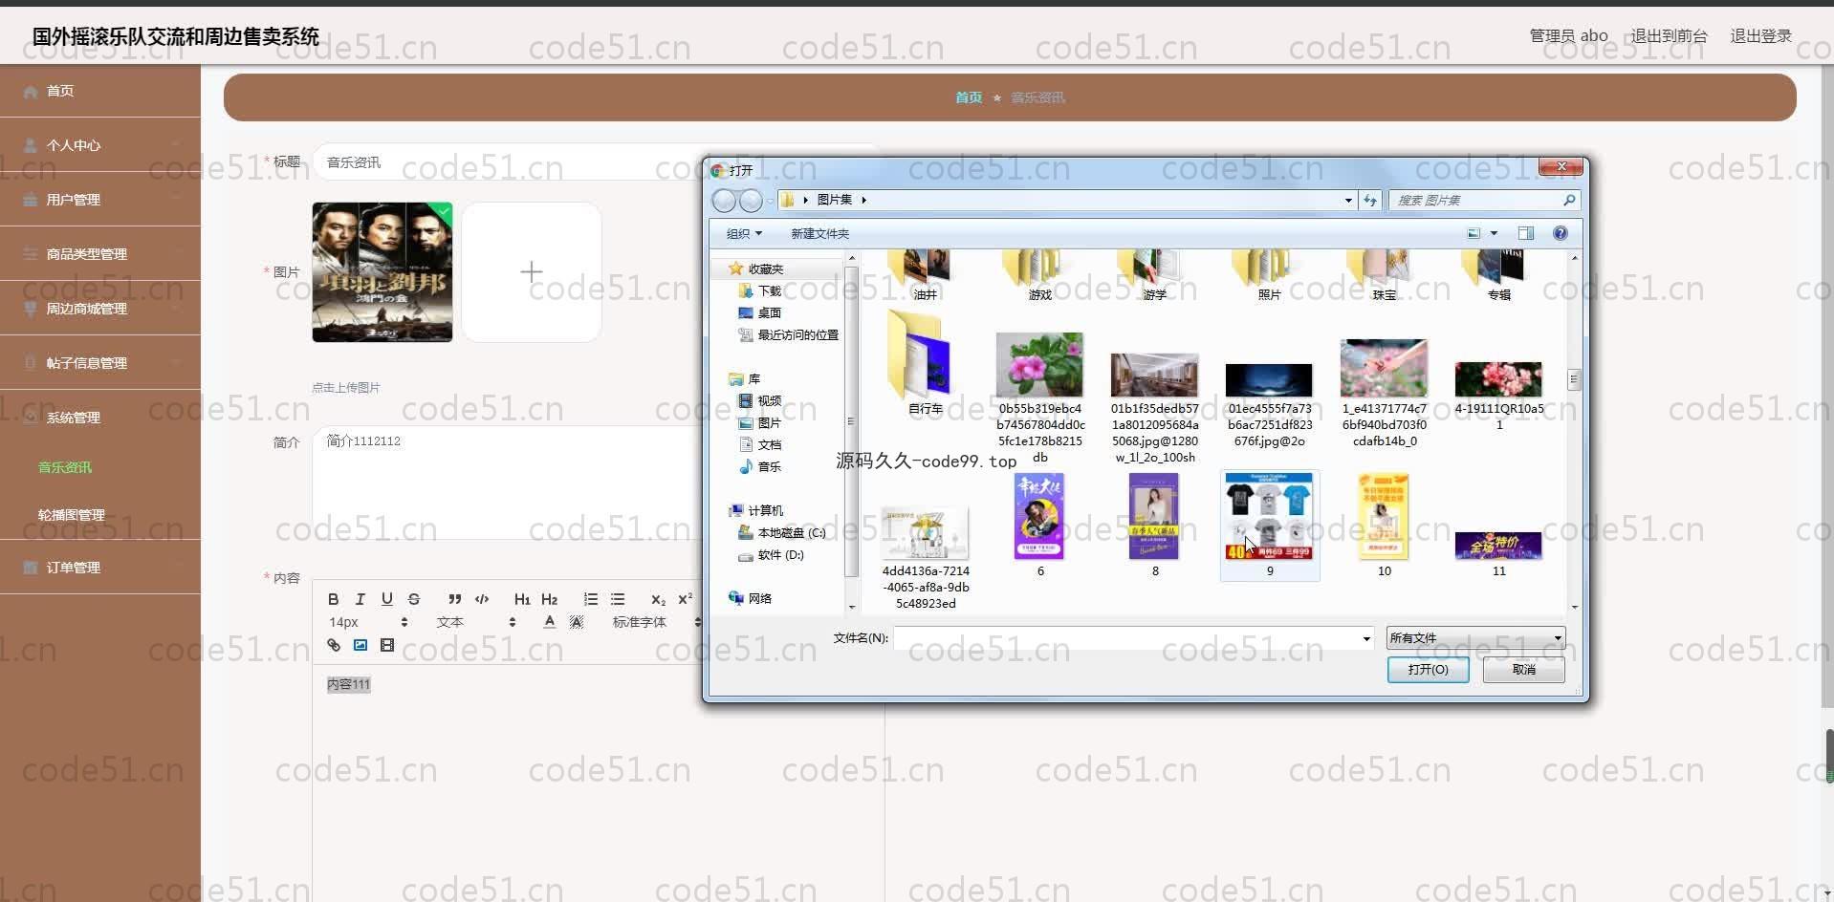Image resolution: width=1834 pixels, height=902 pixels.
Task: Toggle the preview pane in file dialog
Action: pos(1526,233)
